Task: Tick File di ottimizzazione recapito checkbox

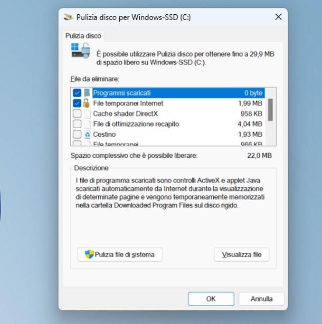Action: (x=77, y=124)
